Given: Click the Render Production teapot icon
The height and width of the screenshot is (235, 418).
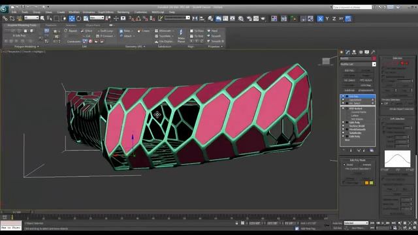Looking at the screenshot, I should point(263,18).
